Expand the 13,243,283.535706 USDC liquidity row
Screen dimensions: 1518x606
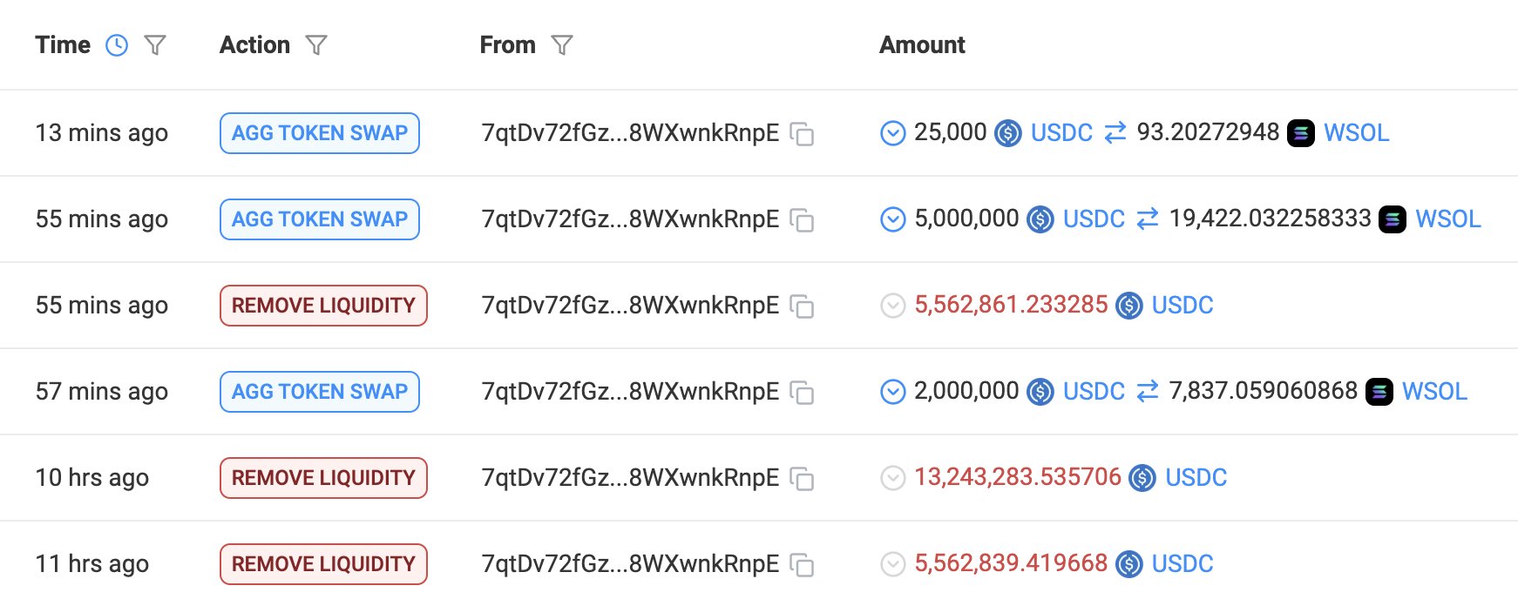pos(893,478)
